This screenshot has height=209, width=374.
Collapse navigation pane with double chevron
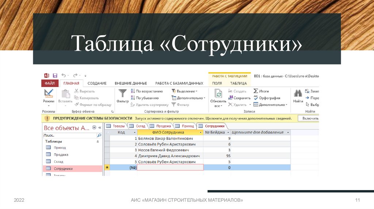[100, 128]
